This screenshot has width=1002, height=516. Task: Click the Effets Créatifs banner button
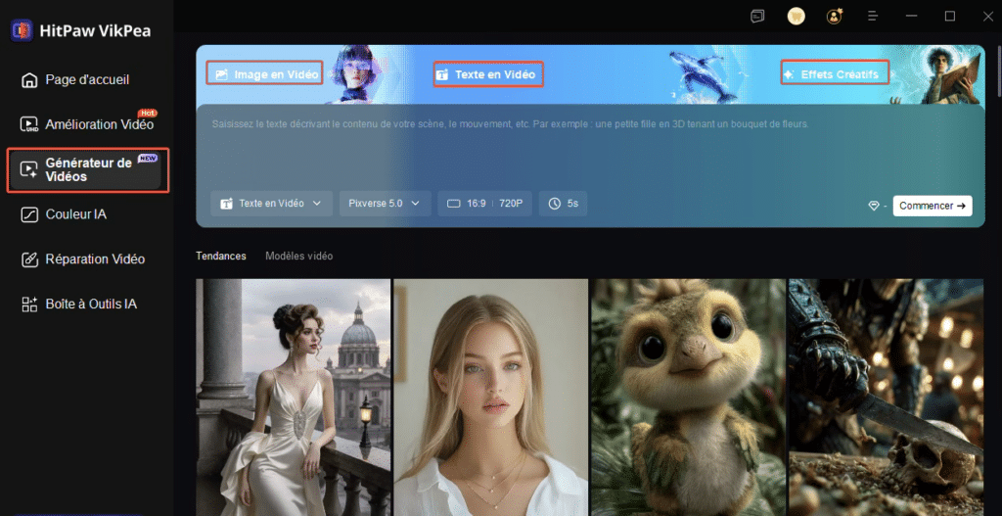click(x=835, y=73)
